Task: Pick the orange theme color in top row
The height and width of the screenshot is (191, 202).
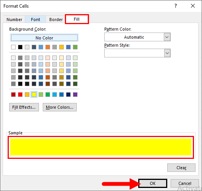Action: (x=48, y=47)
